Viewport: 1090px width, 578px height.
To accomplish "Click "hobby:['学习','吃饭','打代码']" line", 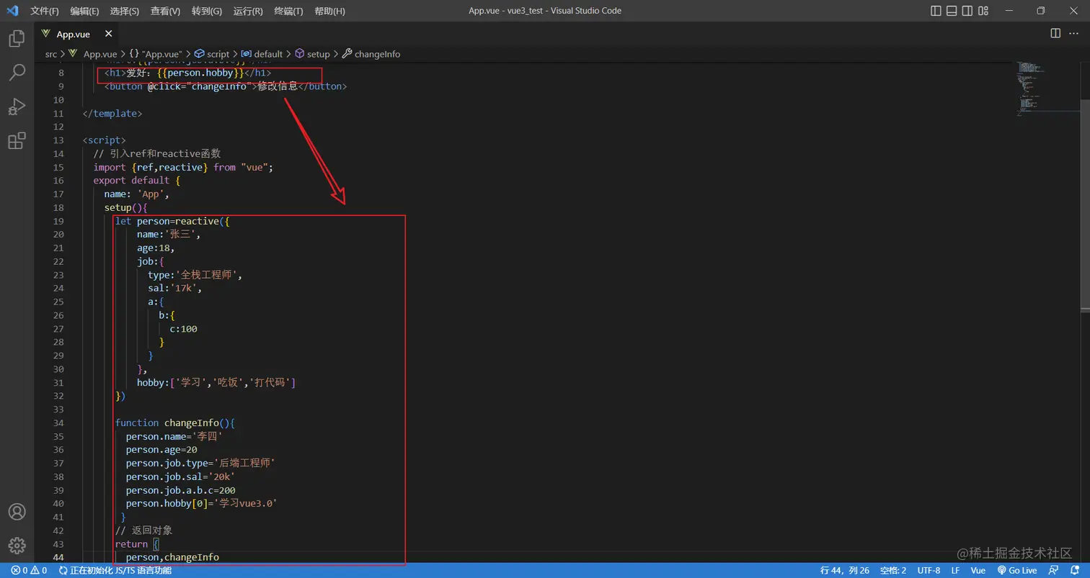I will pos(216,382).
